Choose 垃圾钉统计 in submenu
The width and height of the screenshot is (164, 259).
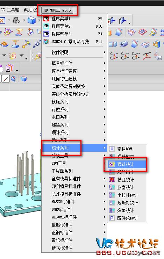(x=127, y=203)
